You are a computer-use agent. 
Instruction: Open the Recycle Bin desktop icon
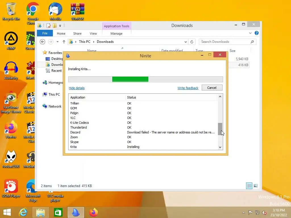coord(11,11)
